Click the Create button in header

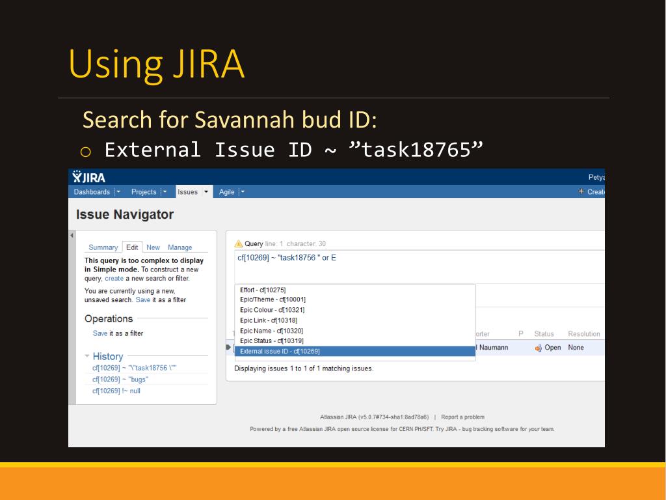pos(596,192)
